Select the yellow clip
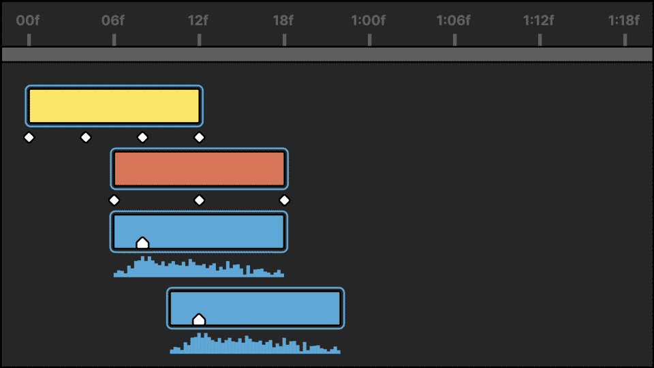 (x=114, y=106)
